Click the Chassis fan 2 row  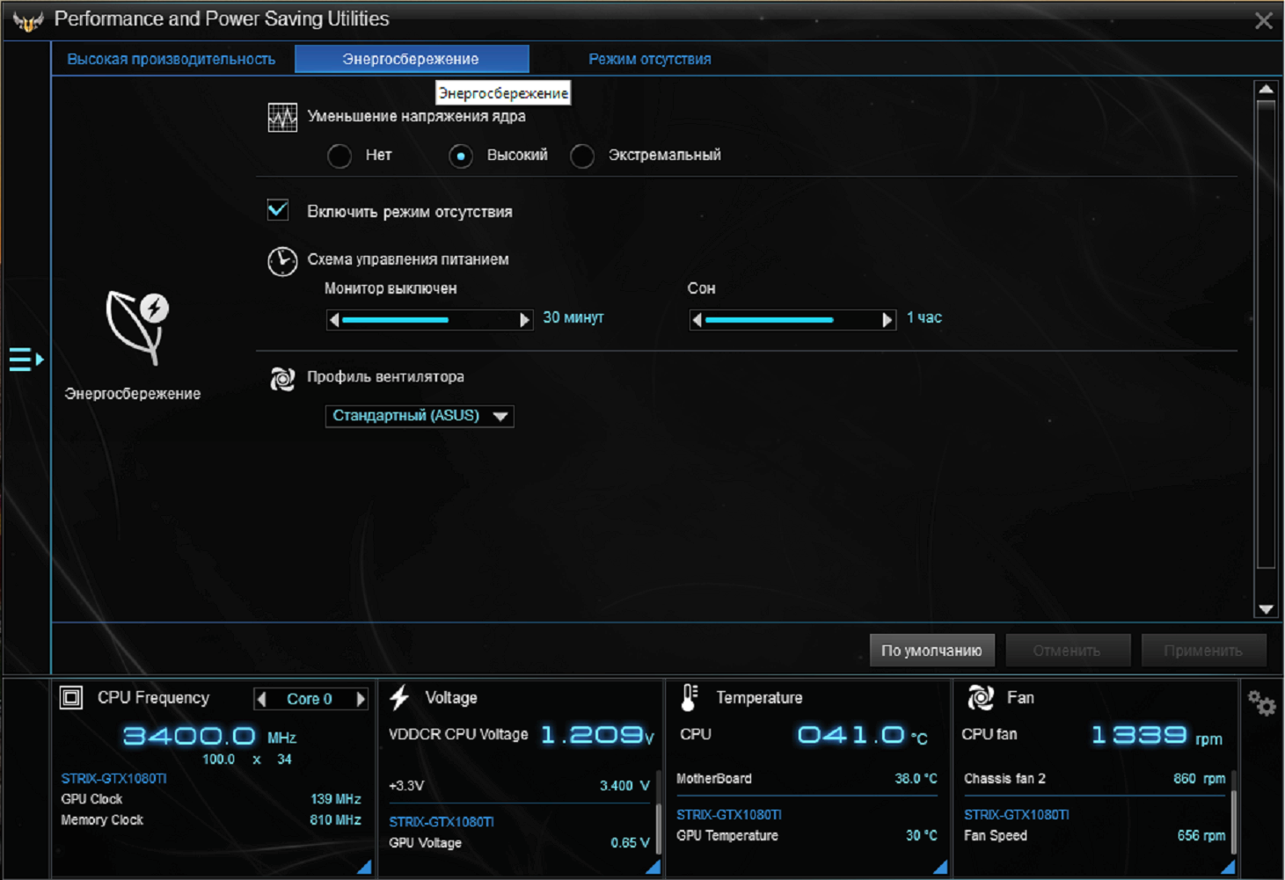click(1094, 779)
